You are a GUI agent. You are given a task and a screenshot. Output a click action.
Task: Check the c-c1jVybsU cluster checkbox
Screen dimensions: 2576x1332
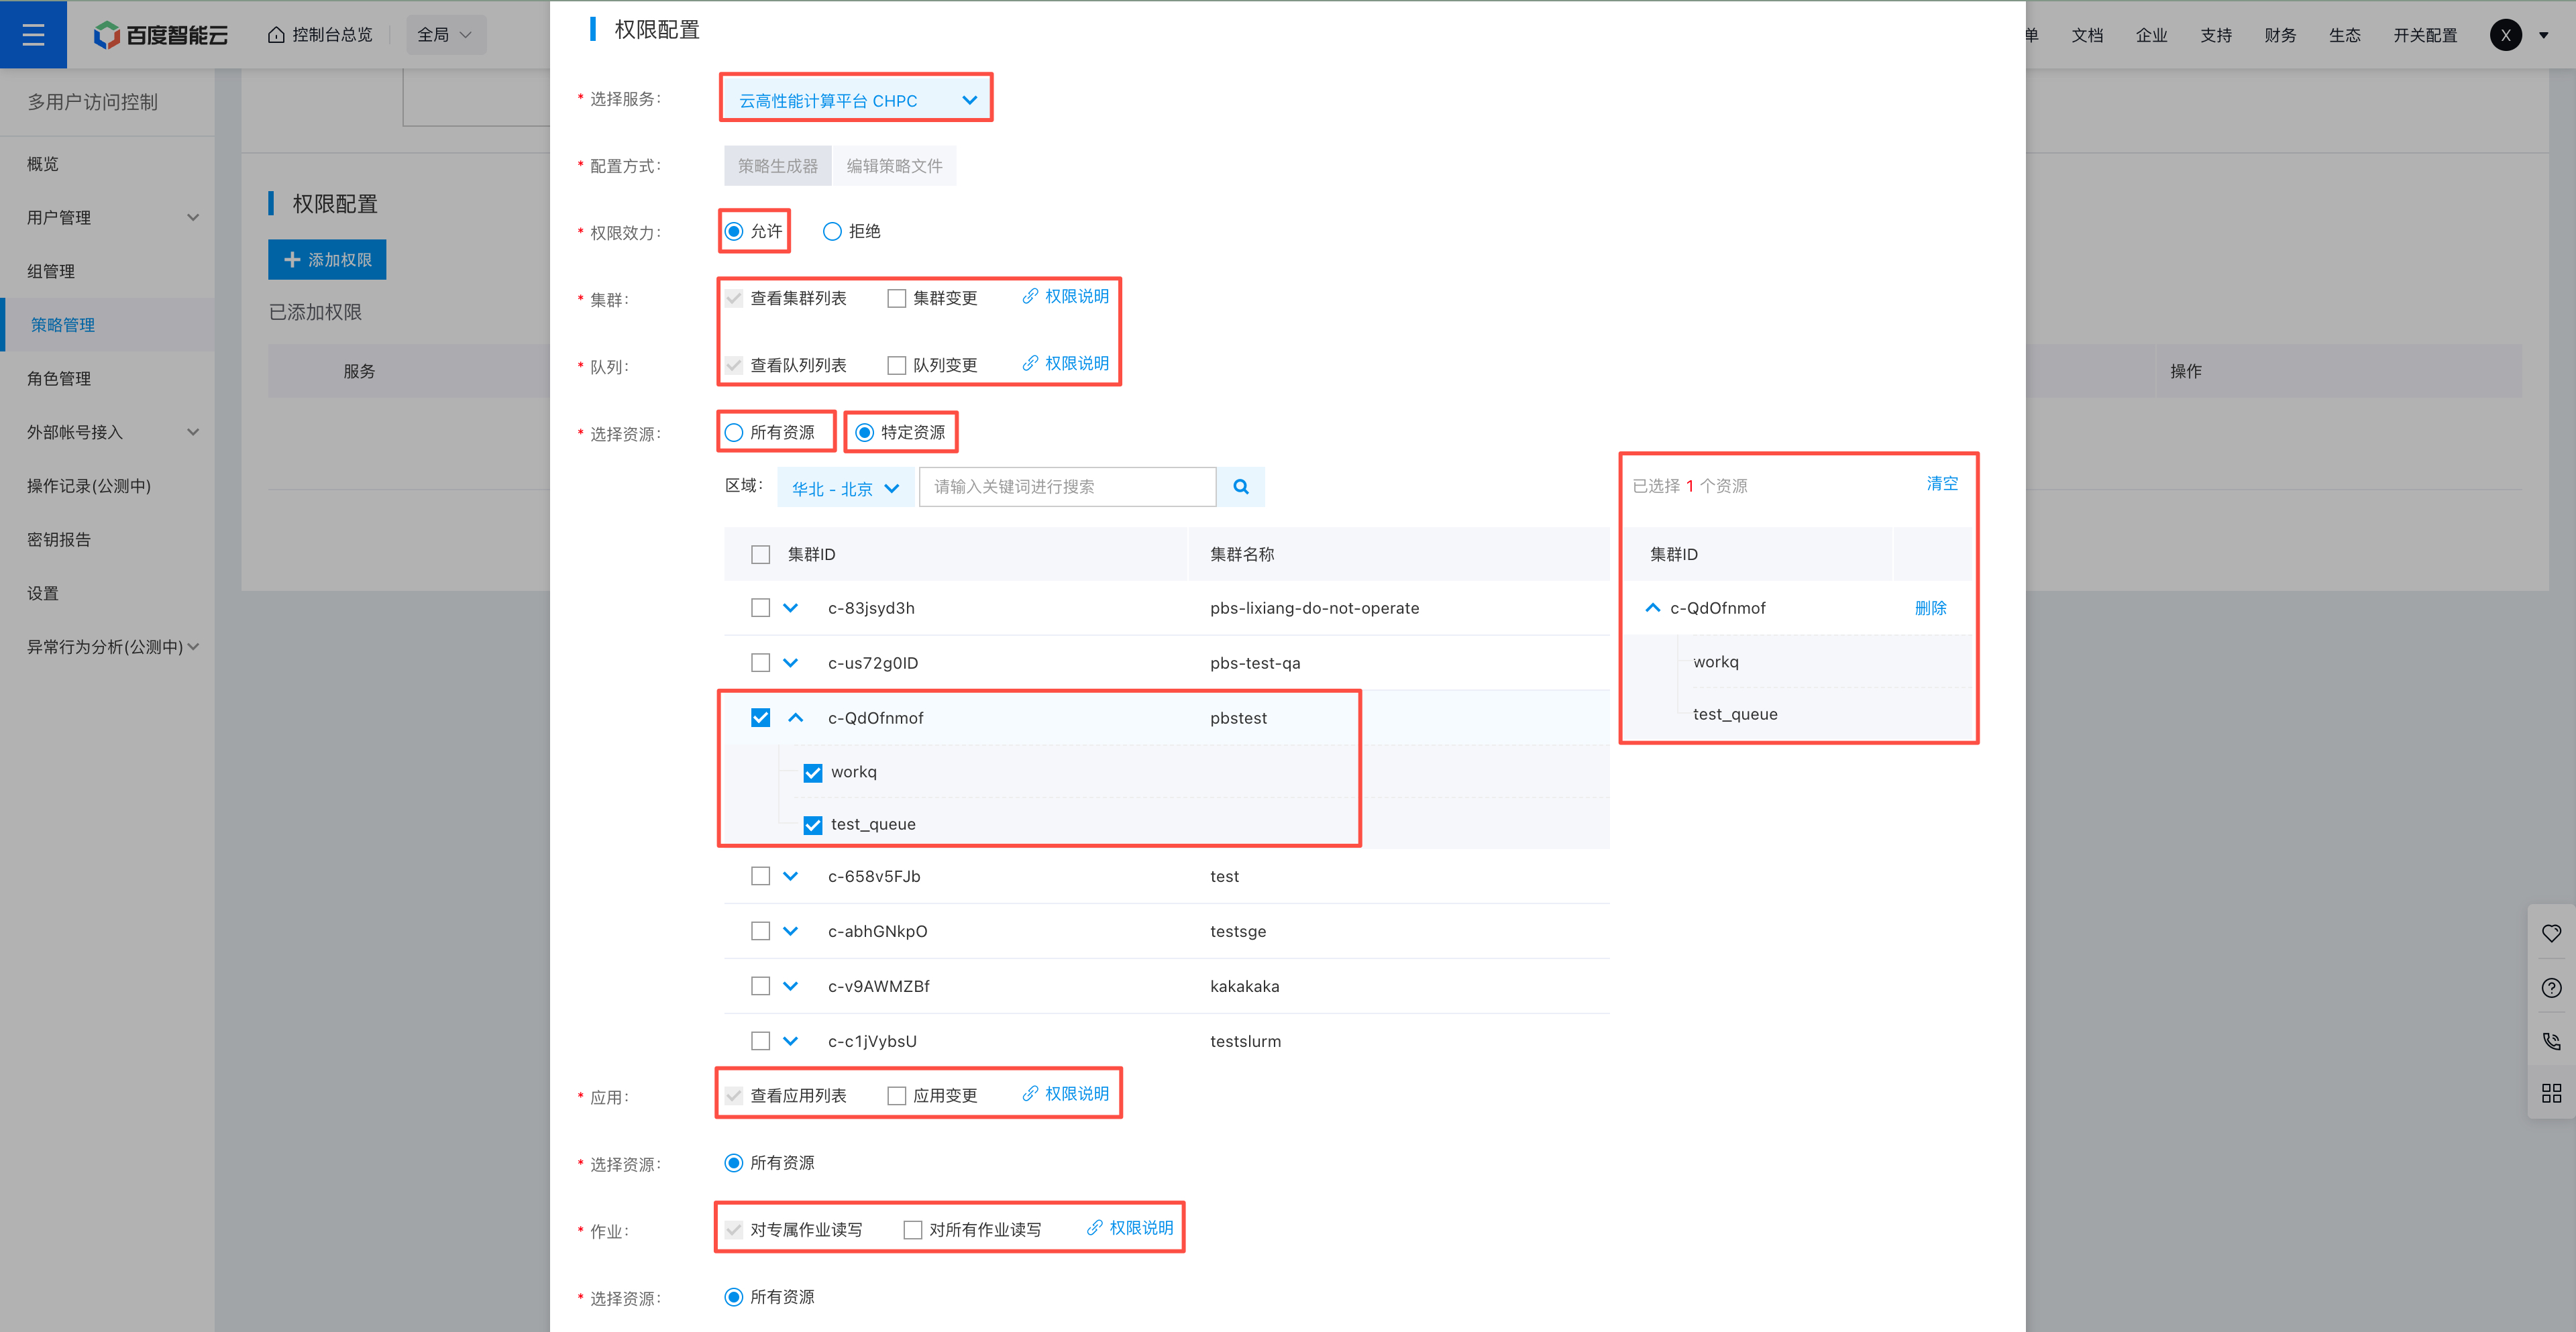[761, 1041]
